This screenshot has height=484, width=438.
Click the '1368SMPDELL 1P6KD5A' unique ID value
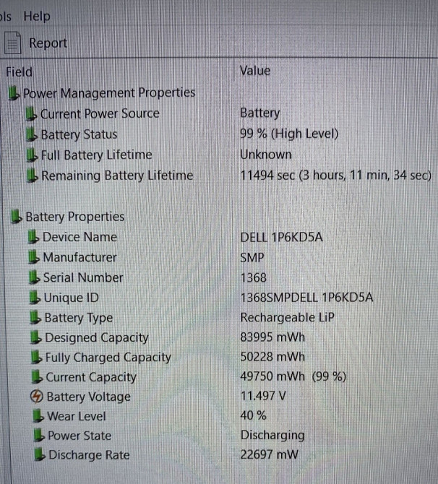coord(306,298)
